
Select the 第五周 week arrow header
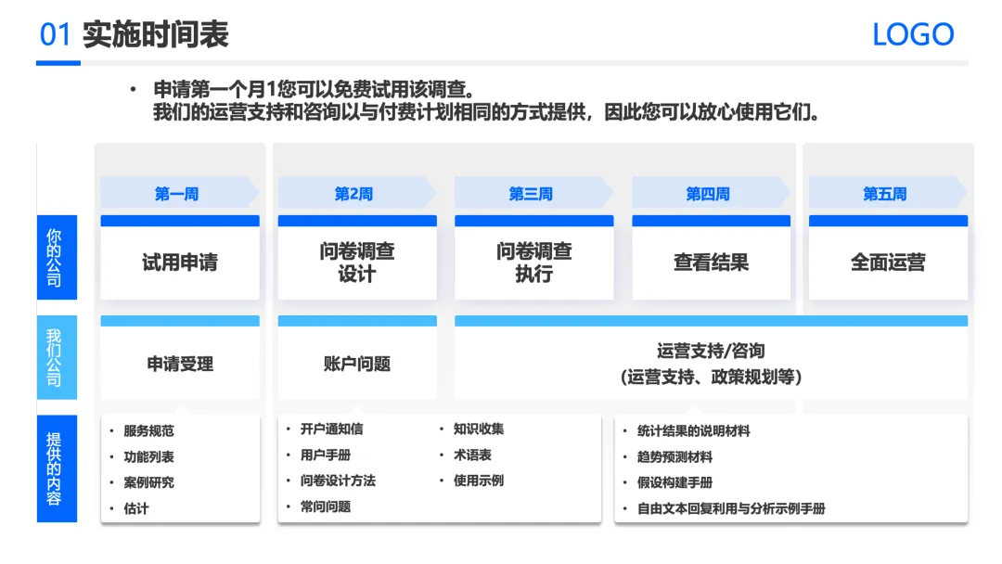pyautogui.click(x=888, y=193)
